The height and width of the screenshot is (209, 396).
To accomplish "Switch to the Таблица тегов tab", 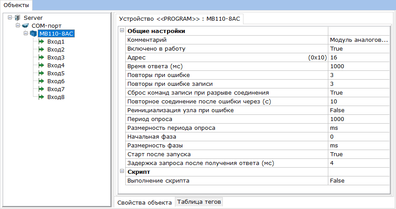I will [x=200, y=202].
